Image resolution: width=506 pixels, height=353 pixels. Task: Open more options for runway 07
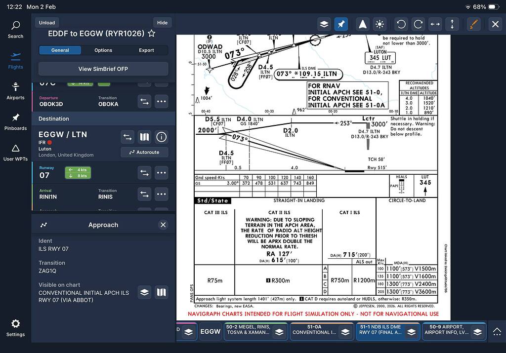[x=162, y=173]
